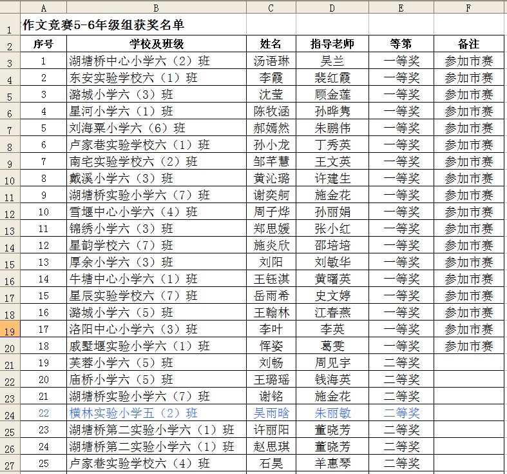Select cell 星辰实验学校六（7）班
Screen dimensions: 507x474
pyautogui.click(x=157, y=295)
